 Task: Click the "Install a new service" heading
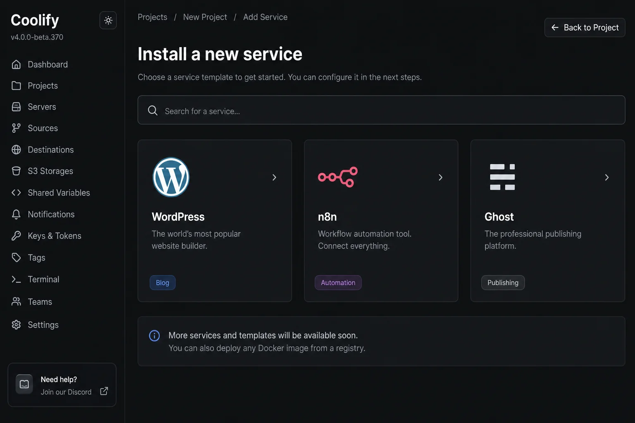coord(220,54)
